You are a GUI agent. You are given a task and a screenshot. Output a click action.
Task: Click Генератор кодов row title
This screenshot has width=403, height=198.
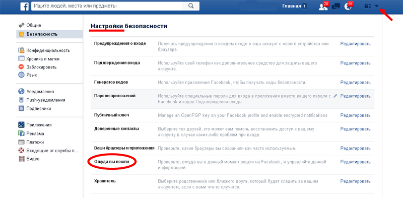tap(111, 82)
